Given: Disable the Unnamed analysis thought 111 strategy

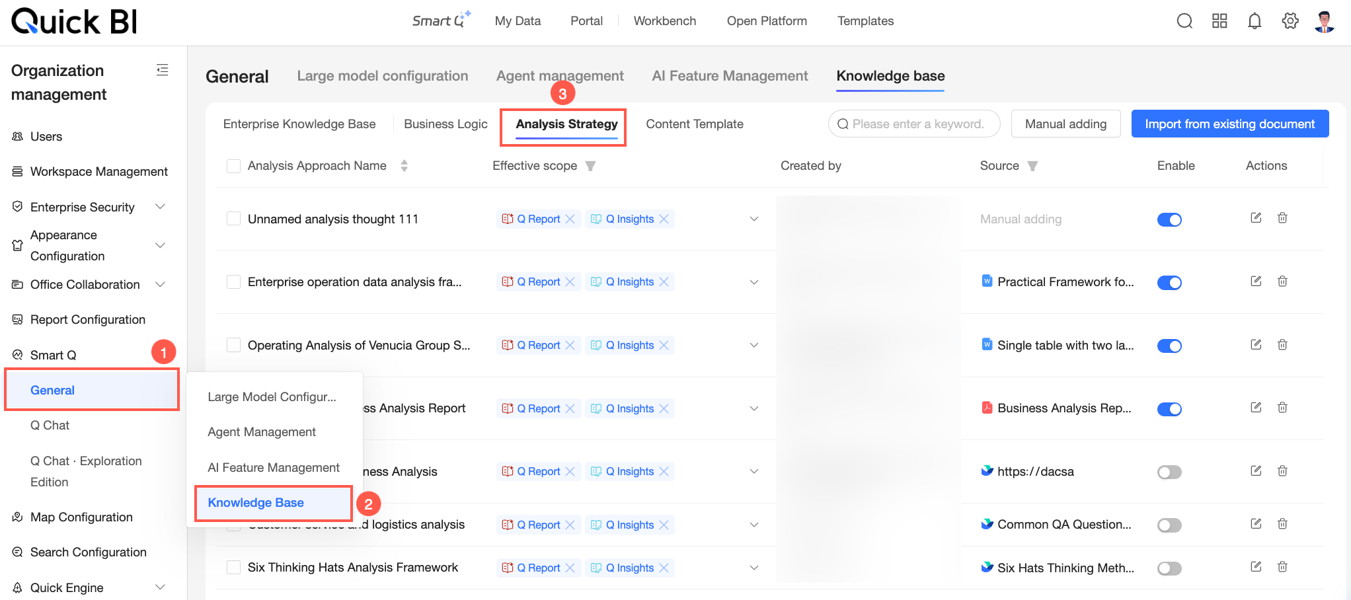Looking at the screenshot, I should [x=1169, y=219].
